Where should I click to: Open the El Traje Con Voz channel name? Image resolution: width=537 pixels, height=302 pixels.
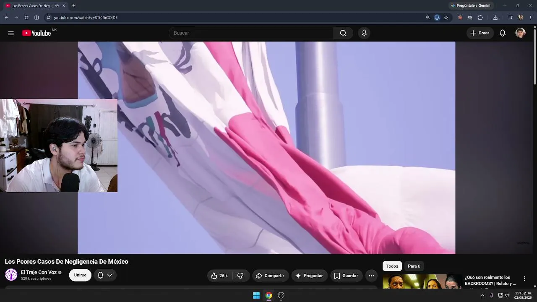[39, 273]
